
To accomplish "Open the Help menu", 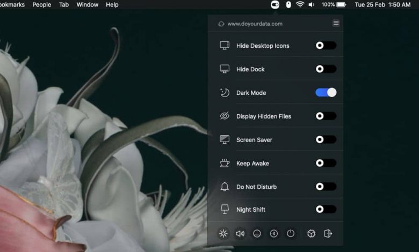I will click(x=112, y=4).
